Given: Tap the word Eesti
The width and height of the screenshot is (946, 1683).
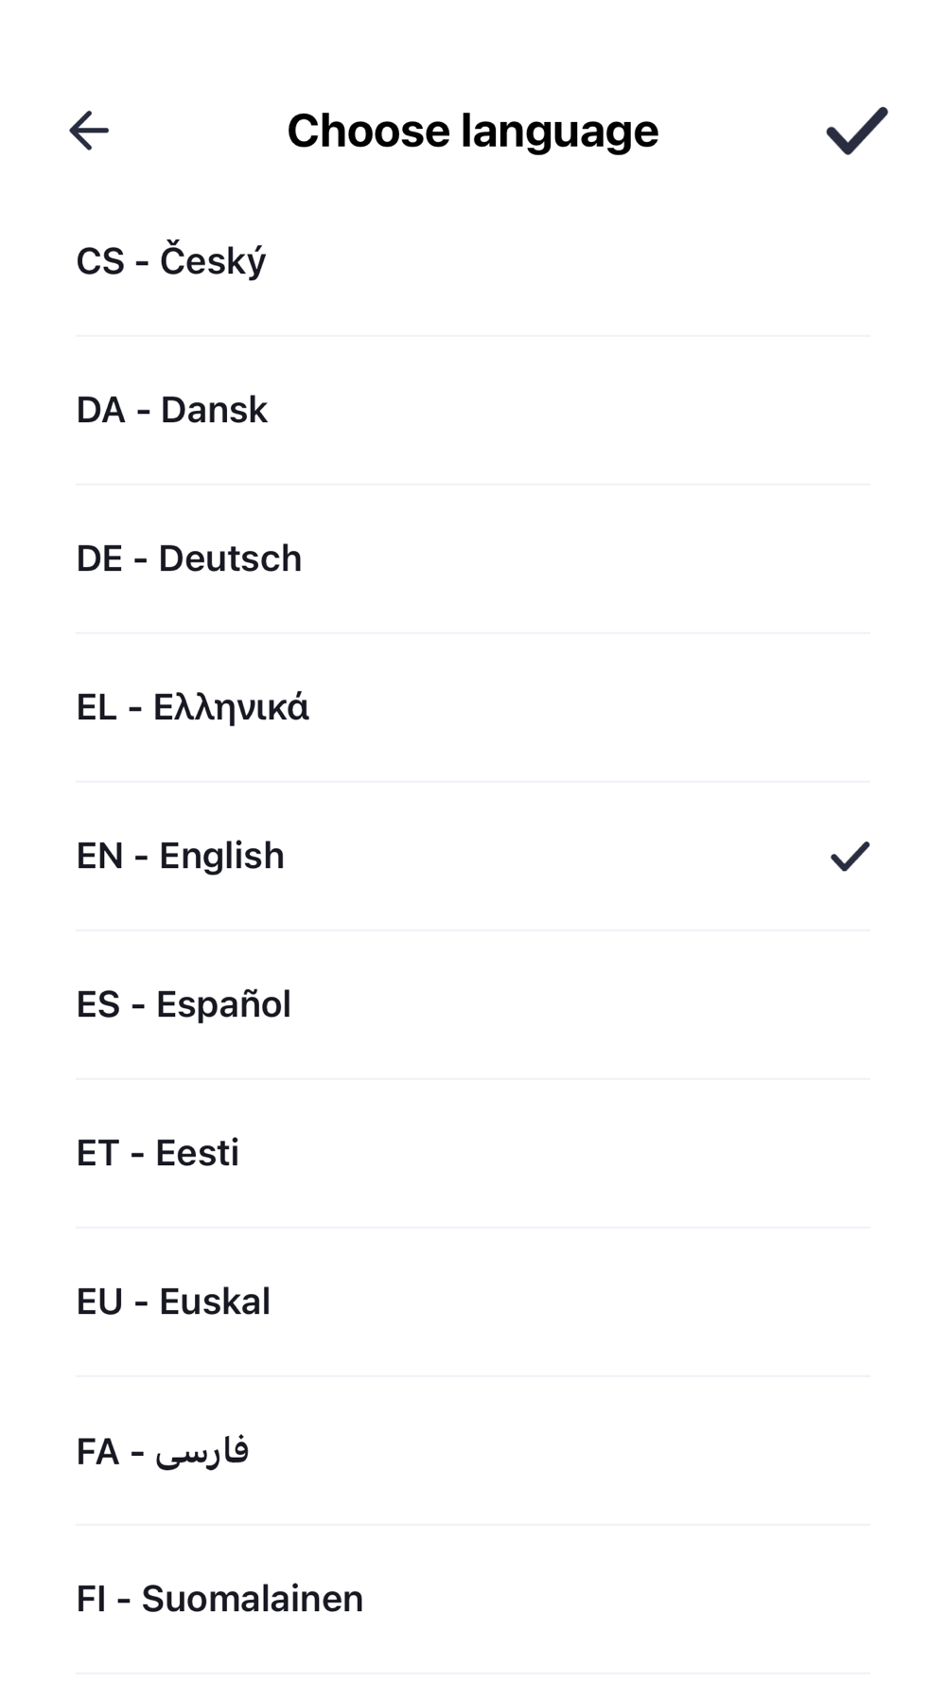Looking at the screenshot, I should 197,1153.
